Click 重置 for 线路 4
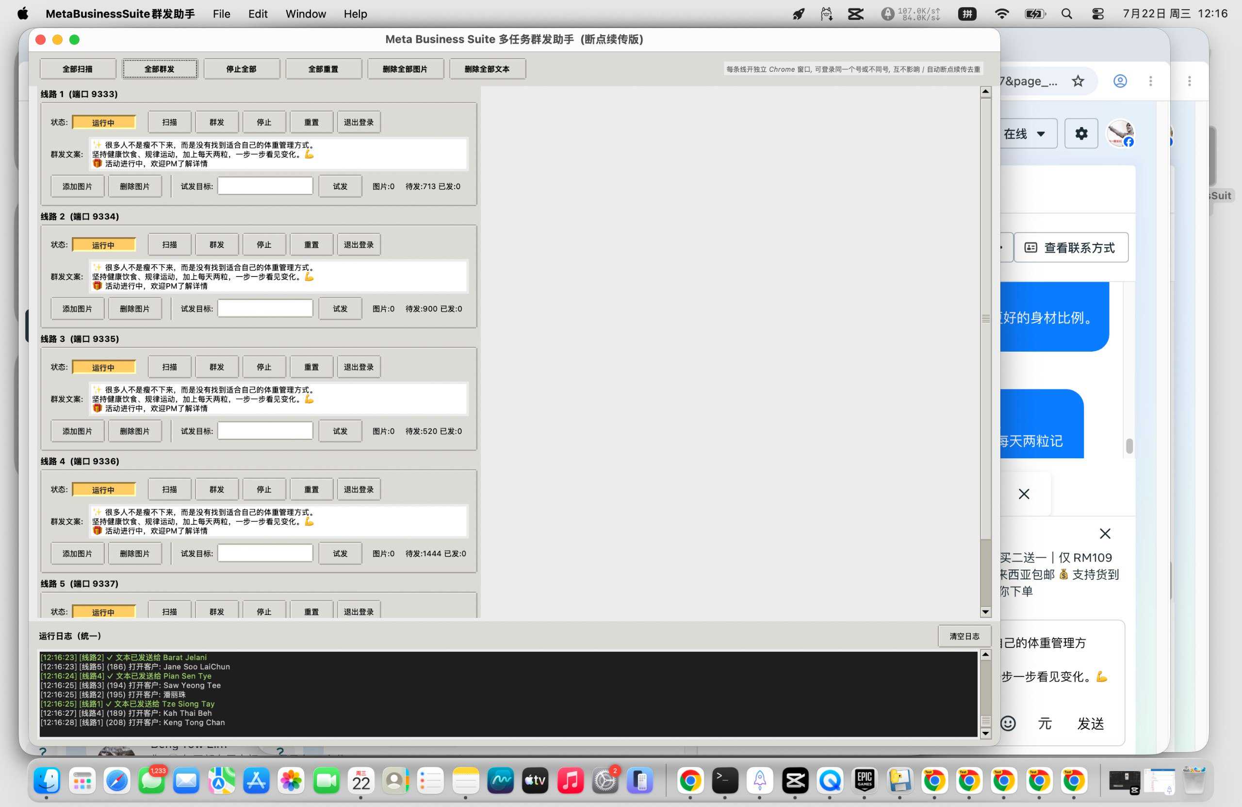 click(x=311, y=489)
